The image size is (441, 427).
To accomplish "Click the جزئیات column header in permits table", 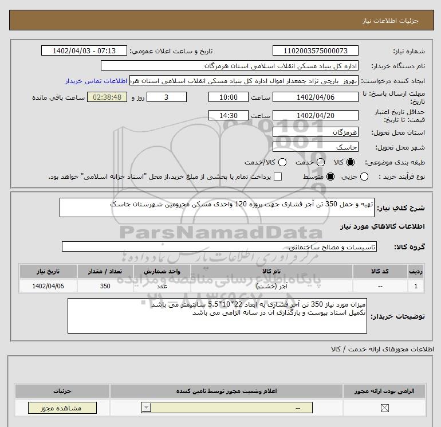I will point(62,391).
